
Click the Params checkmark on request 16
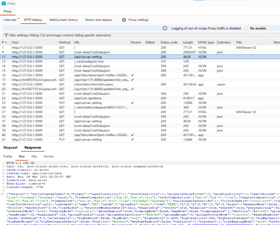point(132,75)
